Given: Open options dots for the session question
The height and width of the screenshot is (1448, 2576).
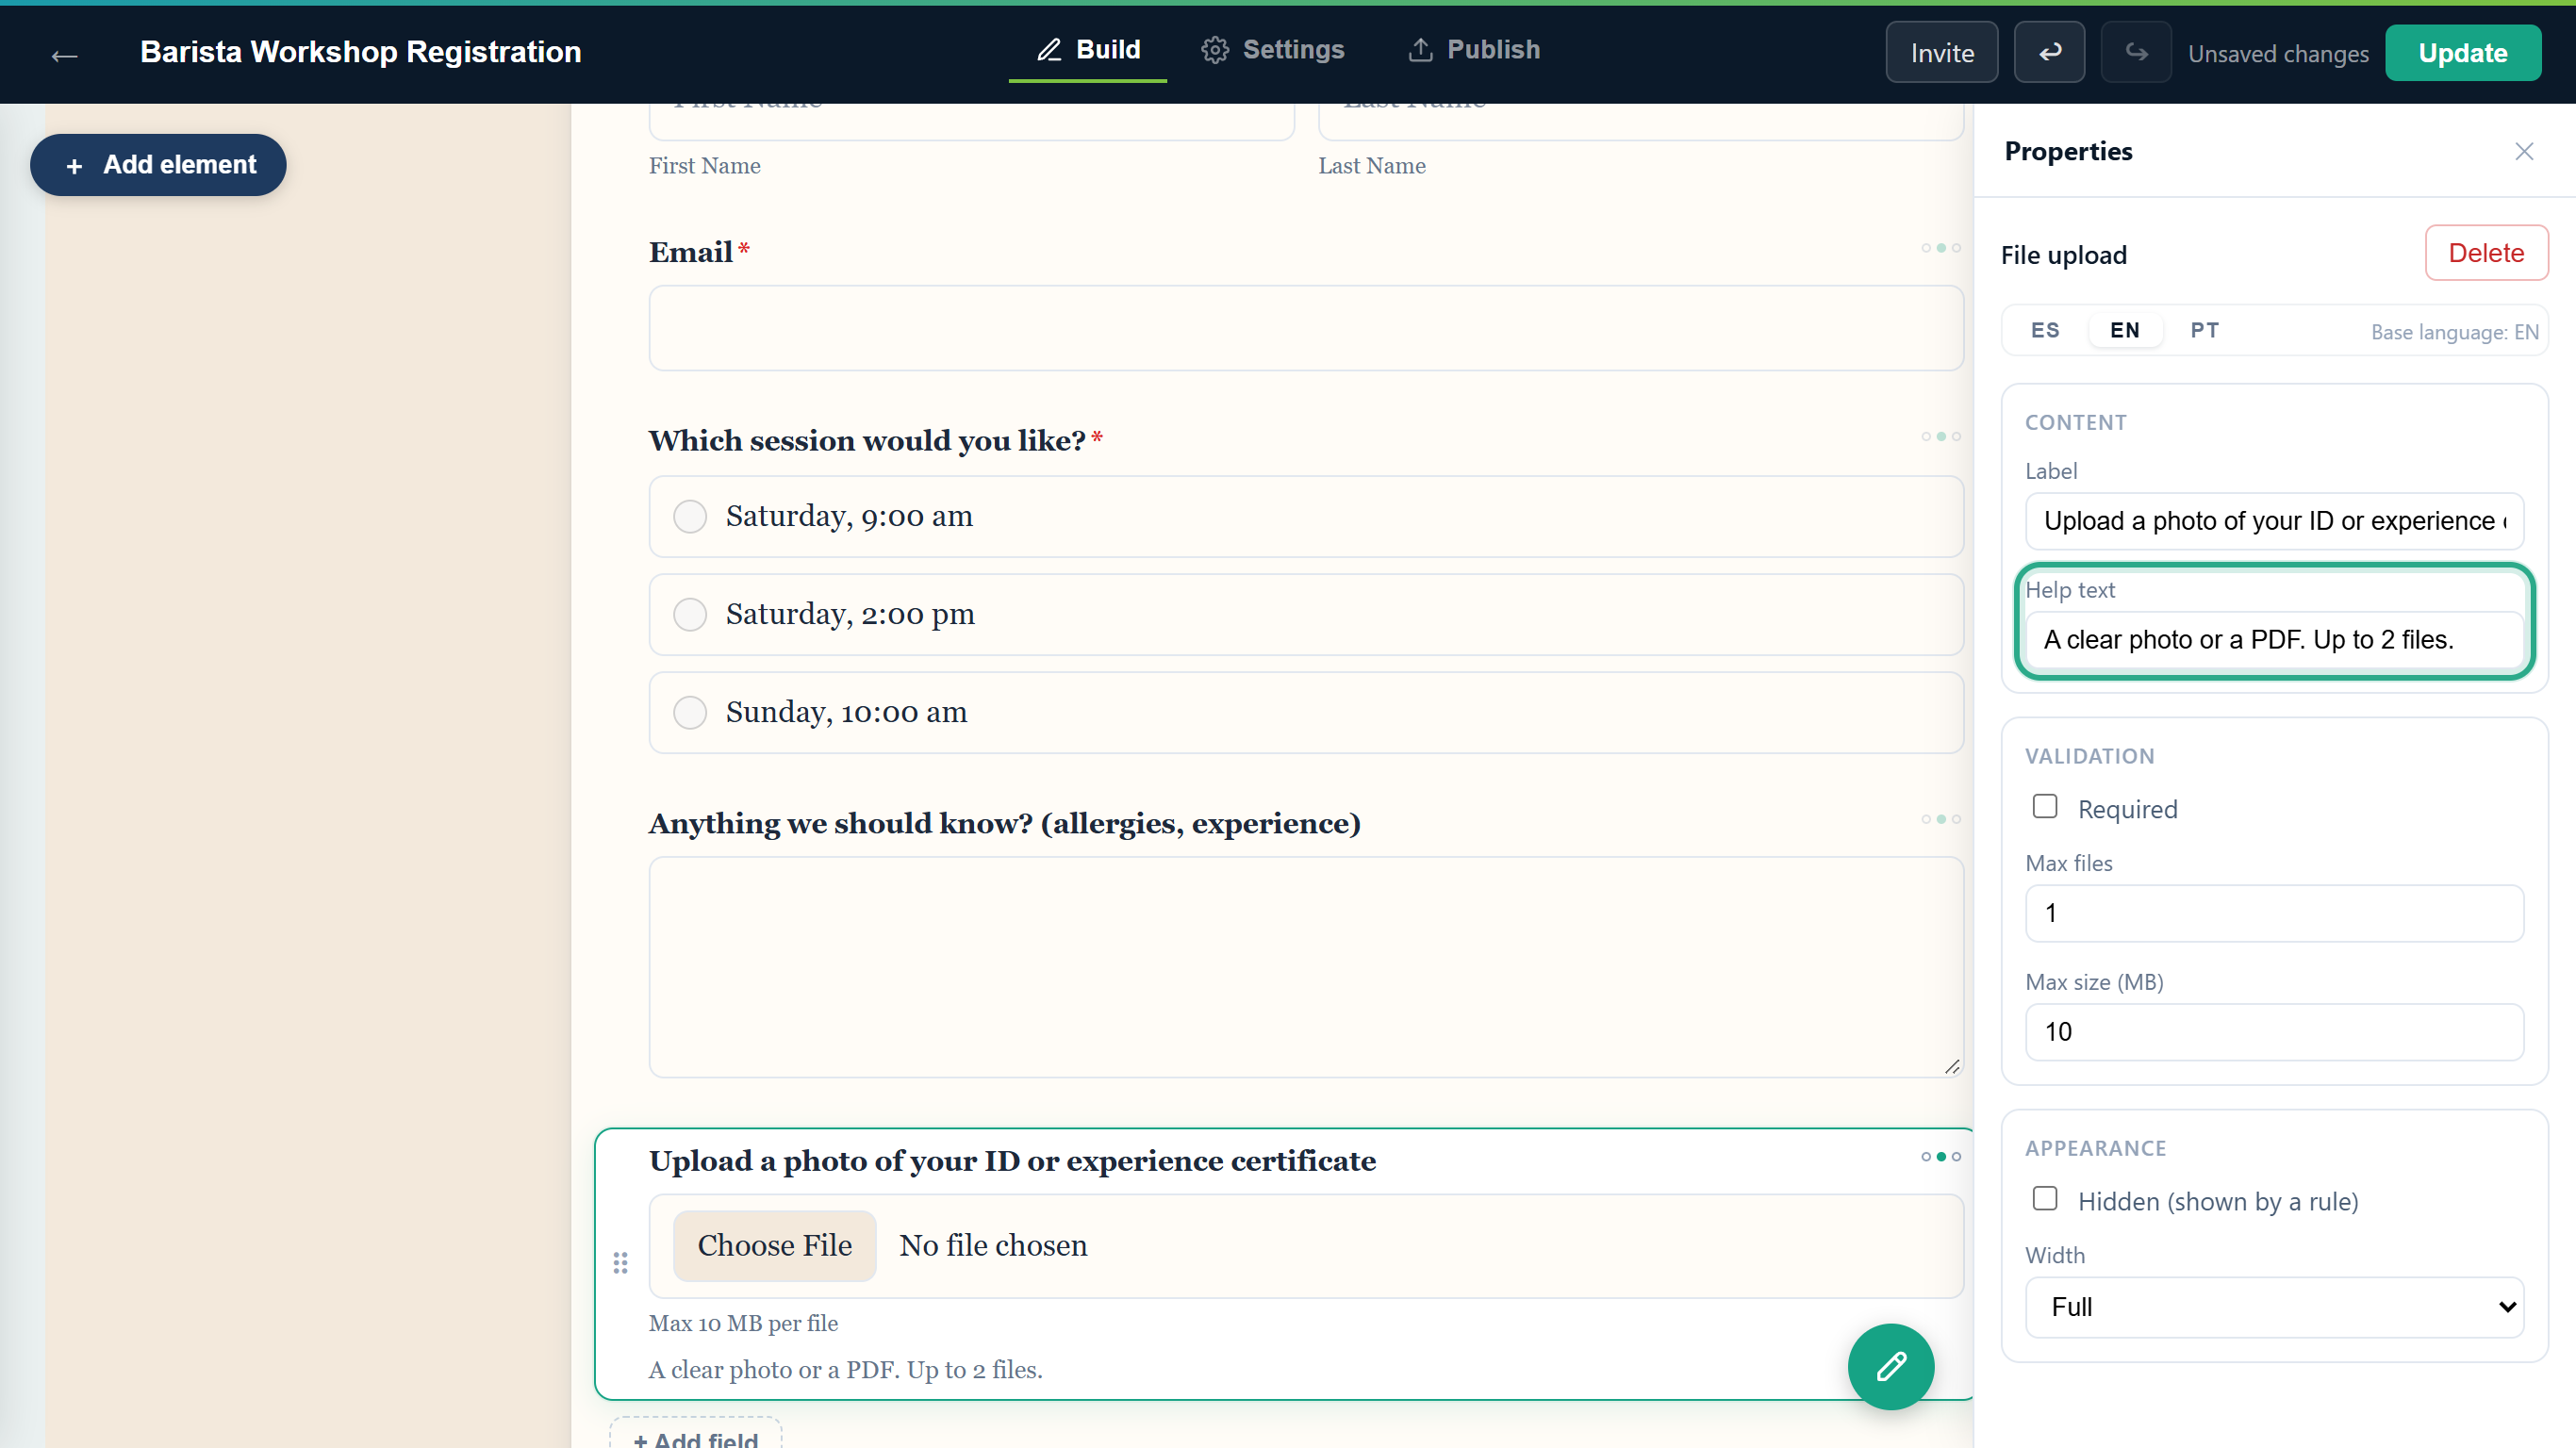Looking at the screenshot, I should pos(1941,436).
